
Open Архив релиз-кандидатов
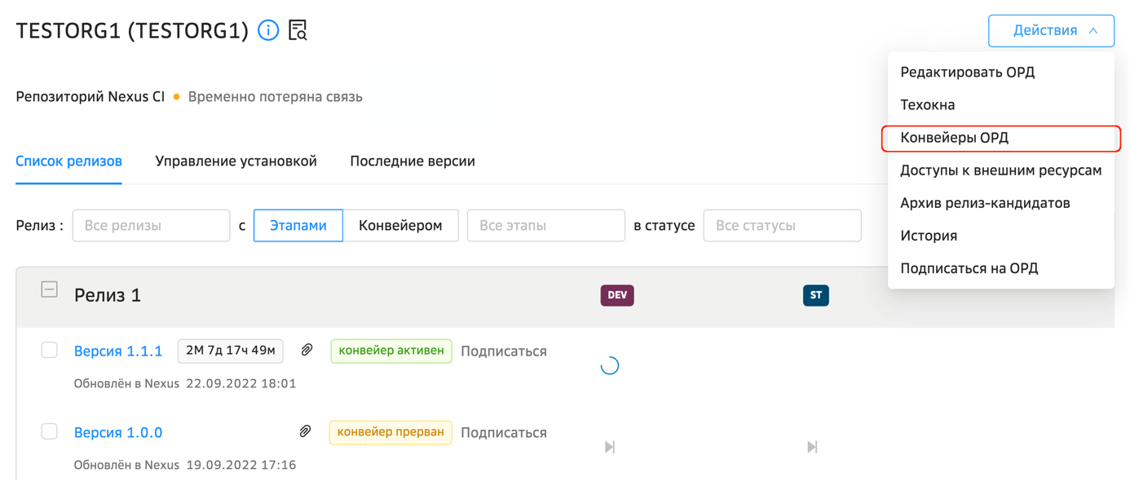pos(1001,203)
